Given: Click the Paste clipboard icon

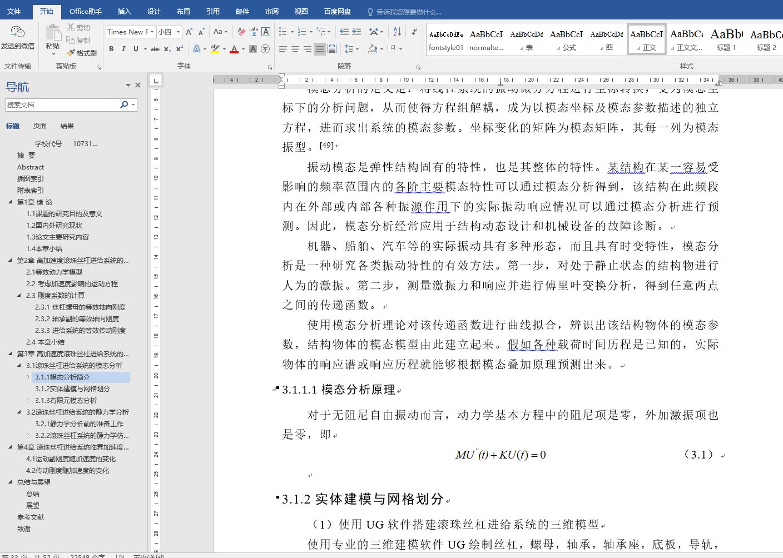Looking at the screenshot, I should click(x=53, y=32).
